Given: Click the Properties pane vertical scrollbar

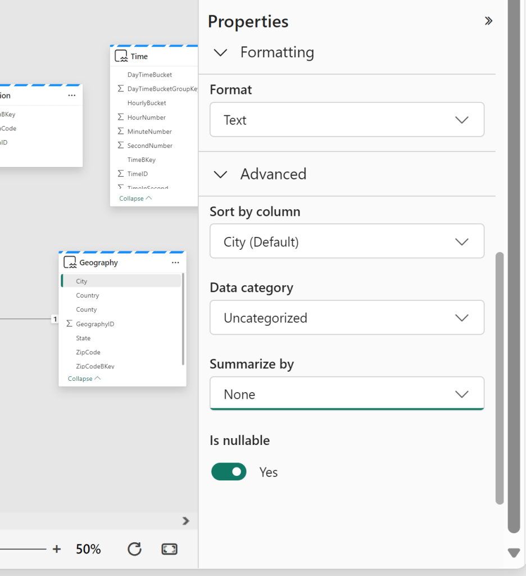Looking at the screenshot, I should [500, 377].
